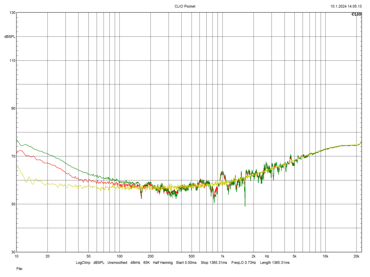370x277 pixels.
Task: Click the File: field
Action: click(x=19, y=269)
